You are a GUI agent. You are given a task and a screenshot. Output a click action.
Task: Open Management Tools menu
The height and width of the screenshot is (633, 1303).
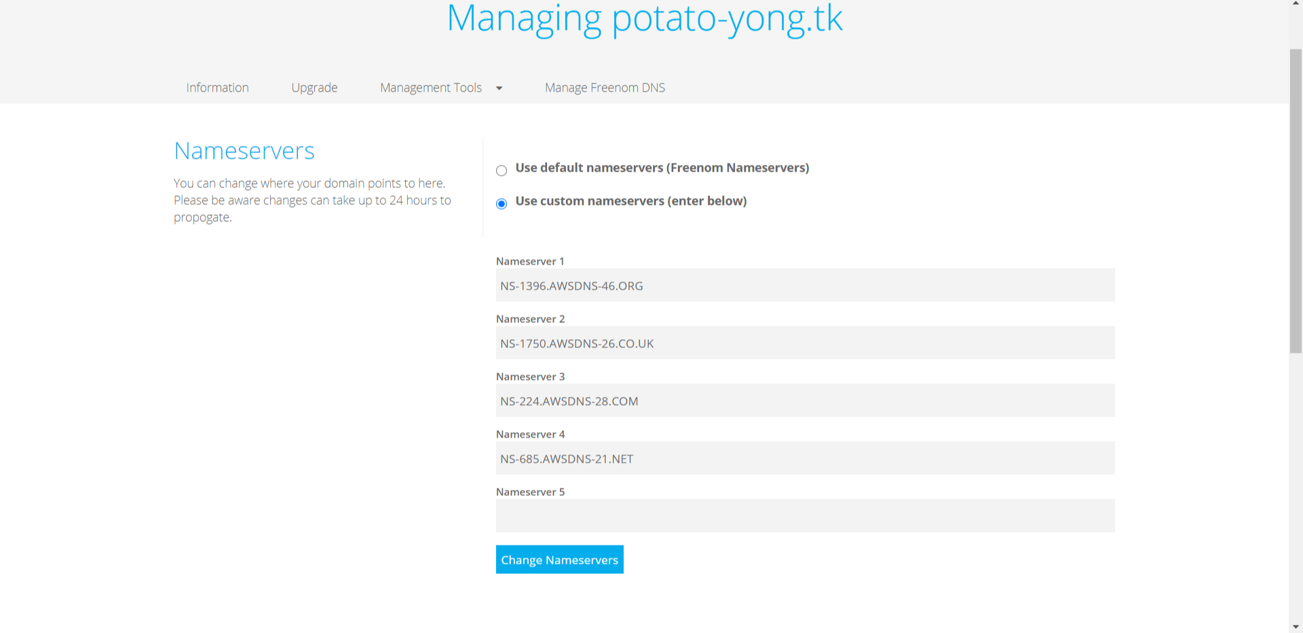[431, 88]
